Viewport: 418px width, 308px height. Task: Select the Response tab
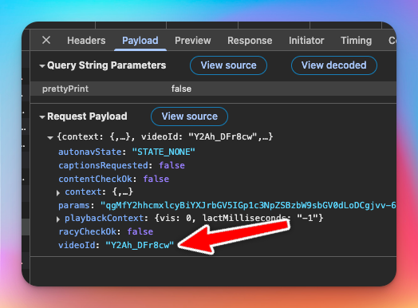point(250,41)
